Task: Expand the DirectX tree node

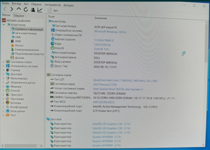Action: [3, 91]
